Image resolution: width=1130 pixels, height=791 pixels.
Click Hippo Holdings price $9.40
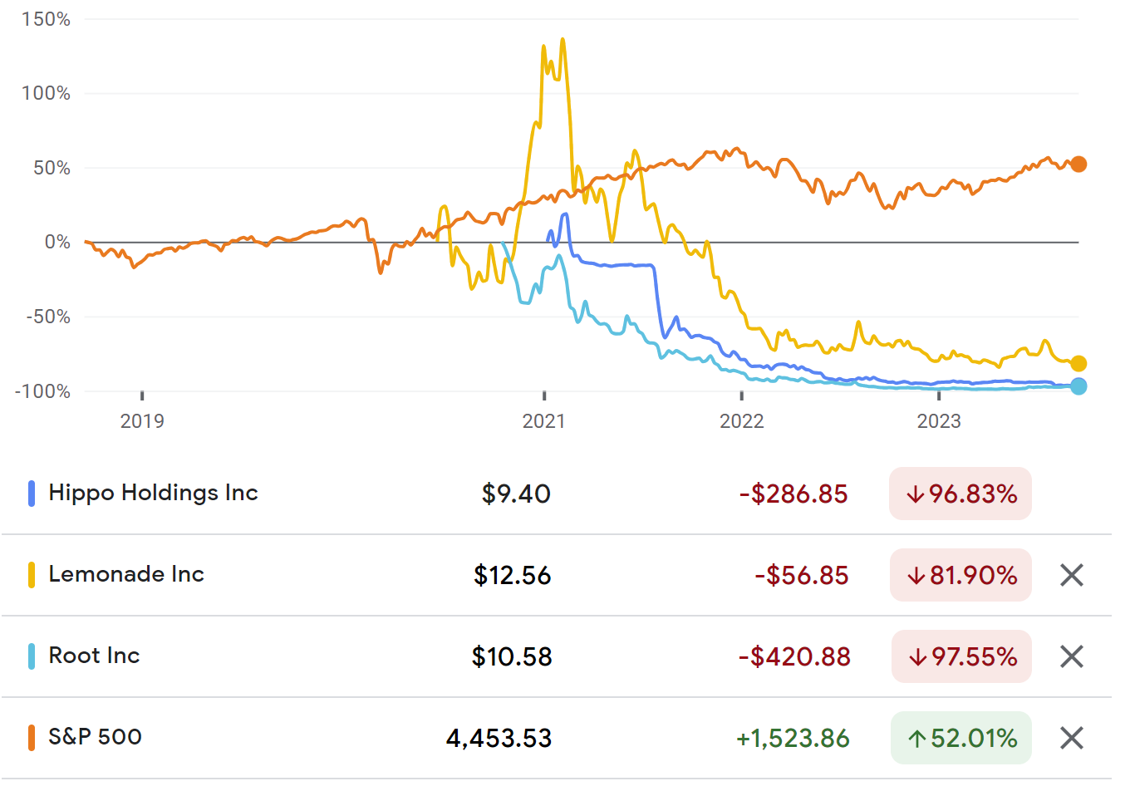coord(516,494)
